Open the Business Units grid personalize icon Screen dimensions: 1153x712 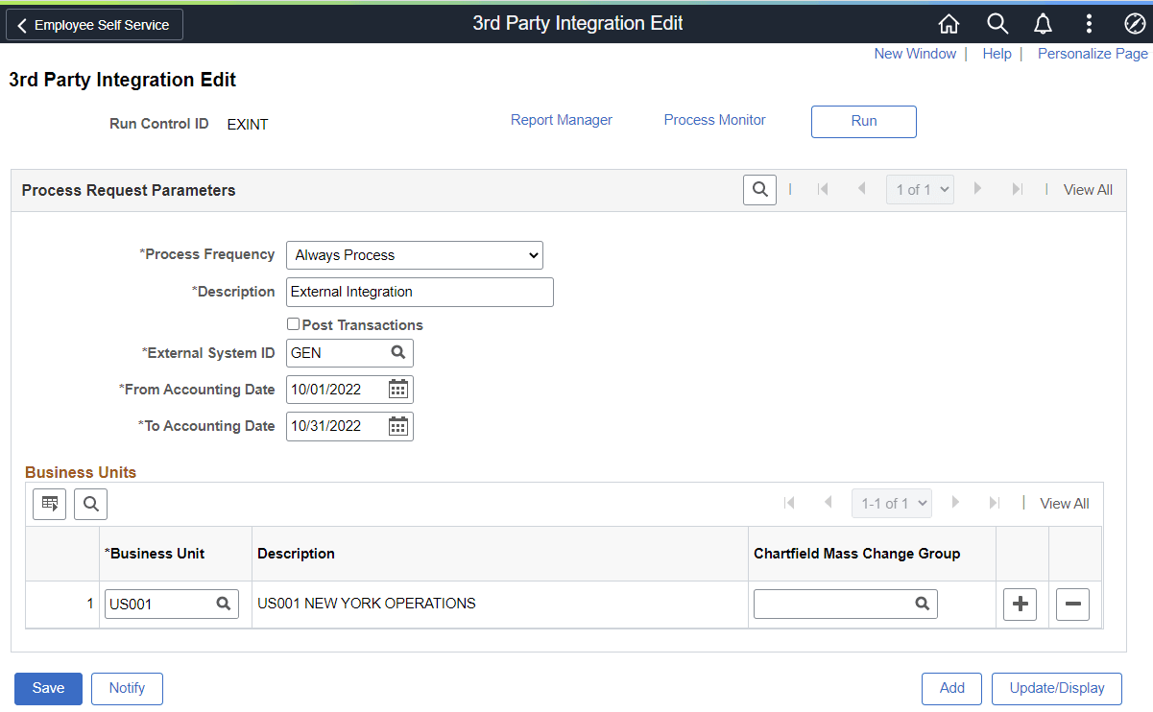[49, 503]
